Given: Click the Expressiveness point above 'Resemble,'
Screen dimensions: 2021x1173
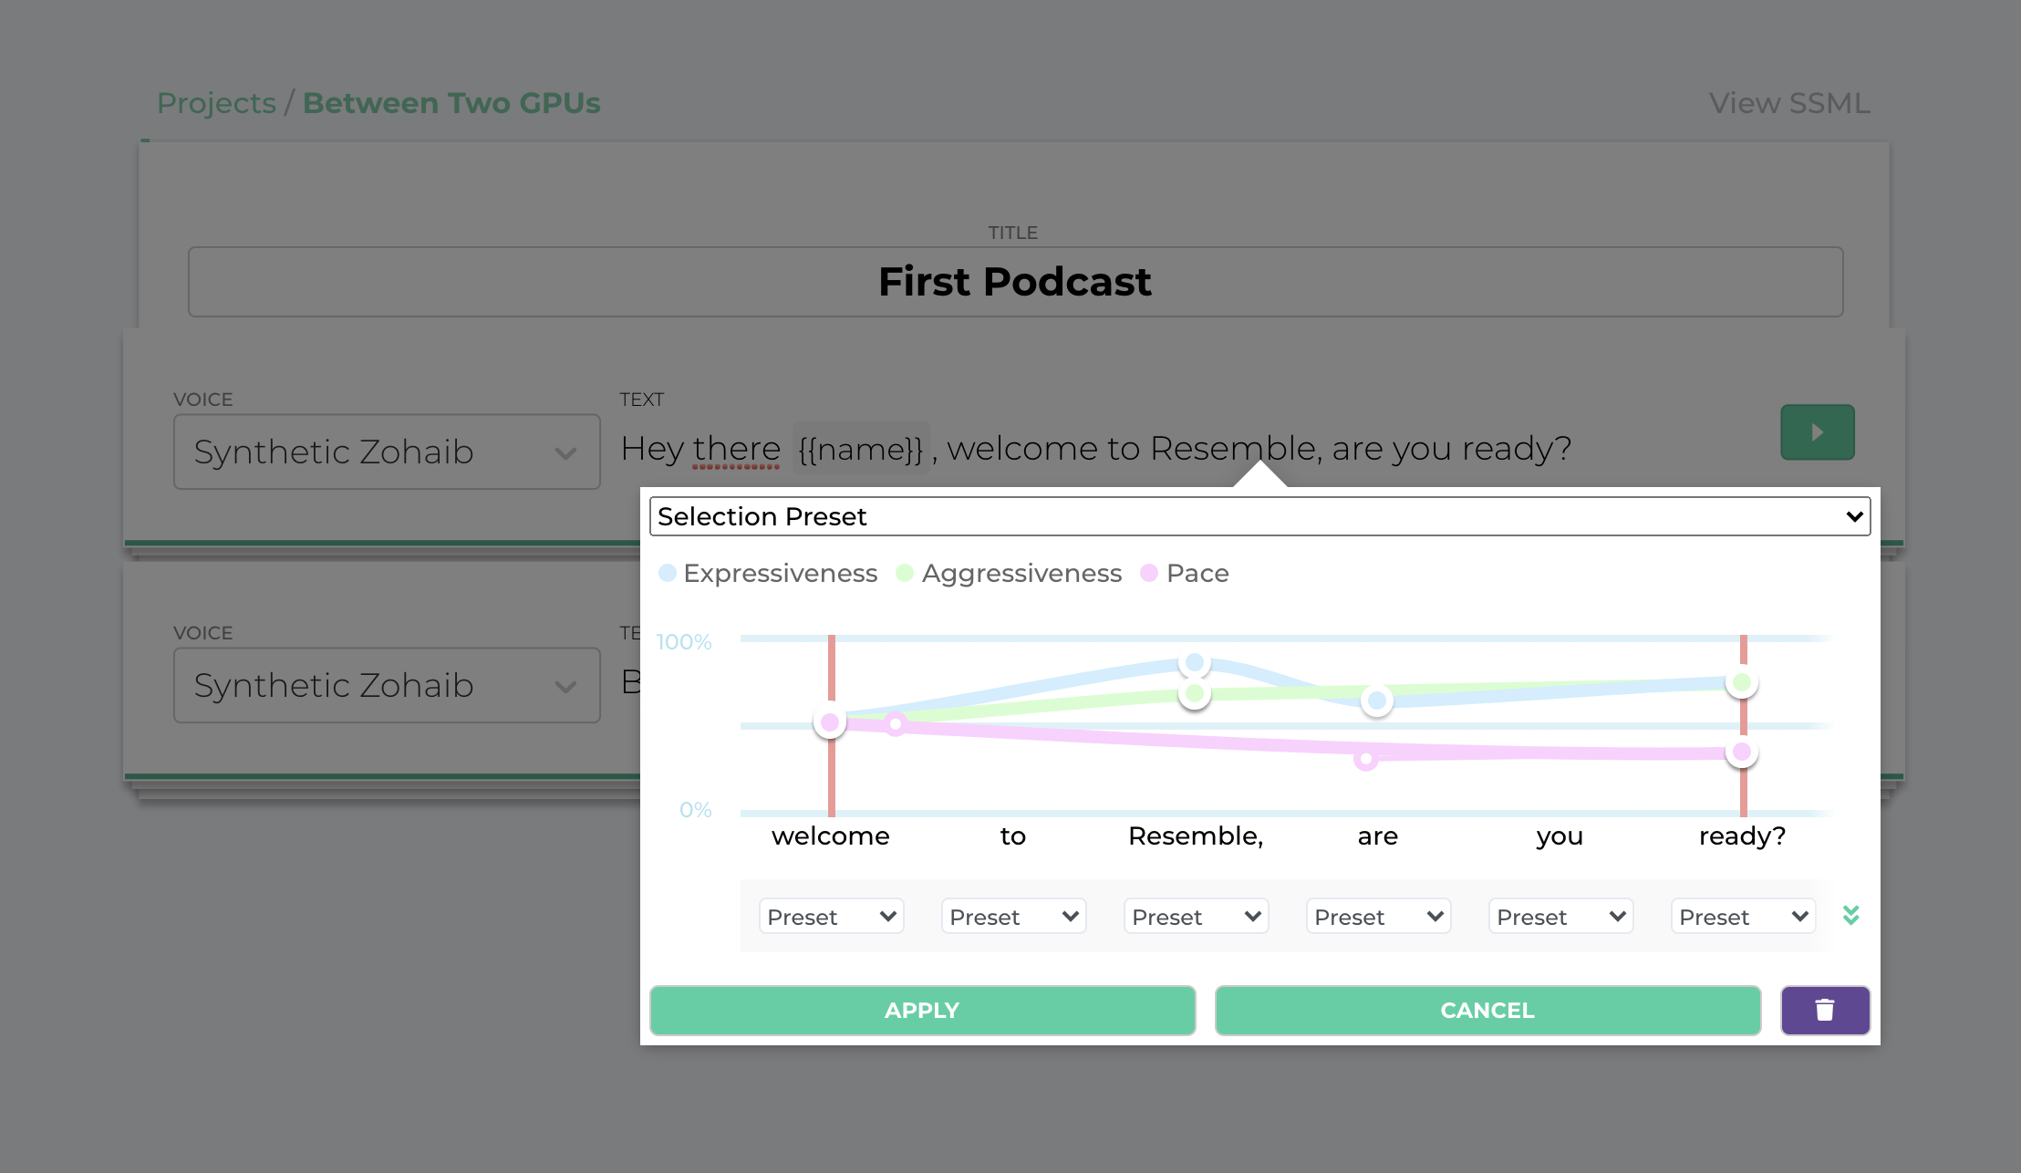Looking at the screenshot, I should pyautogui.click(x=1195, y=662).
